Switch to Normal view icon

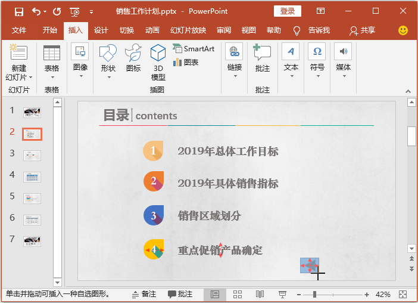(x=215, y=295)
